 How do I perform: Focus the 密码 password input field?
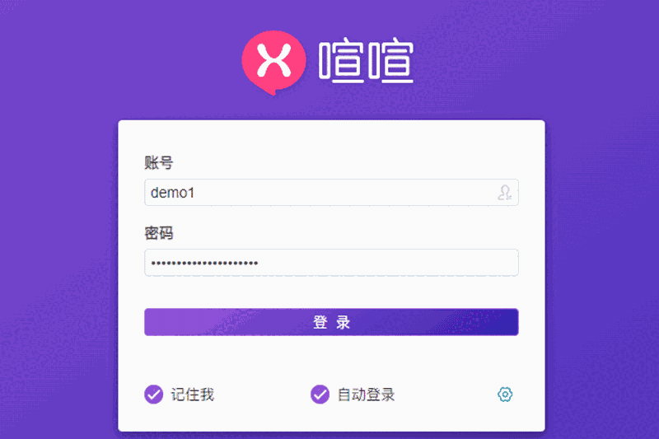pos(331,263)
